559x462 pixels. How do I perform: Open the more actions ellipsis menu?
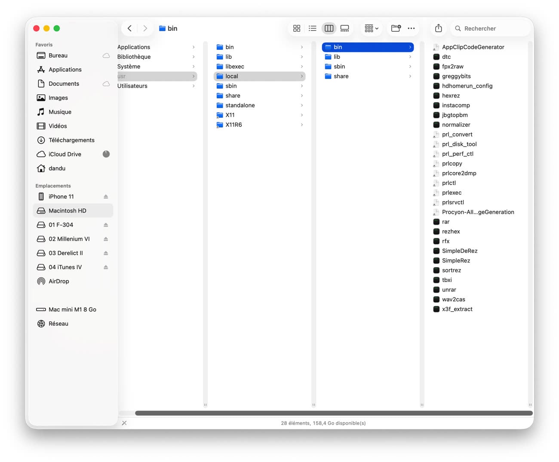[412, 28]
